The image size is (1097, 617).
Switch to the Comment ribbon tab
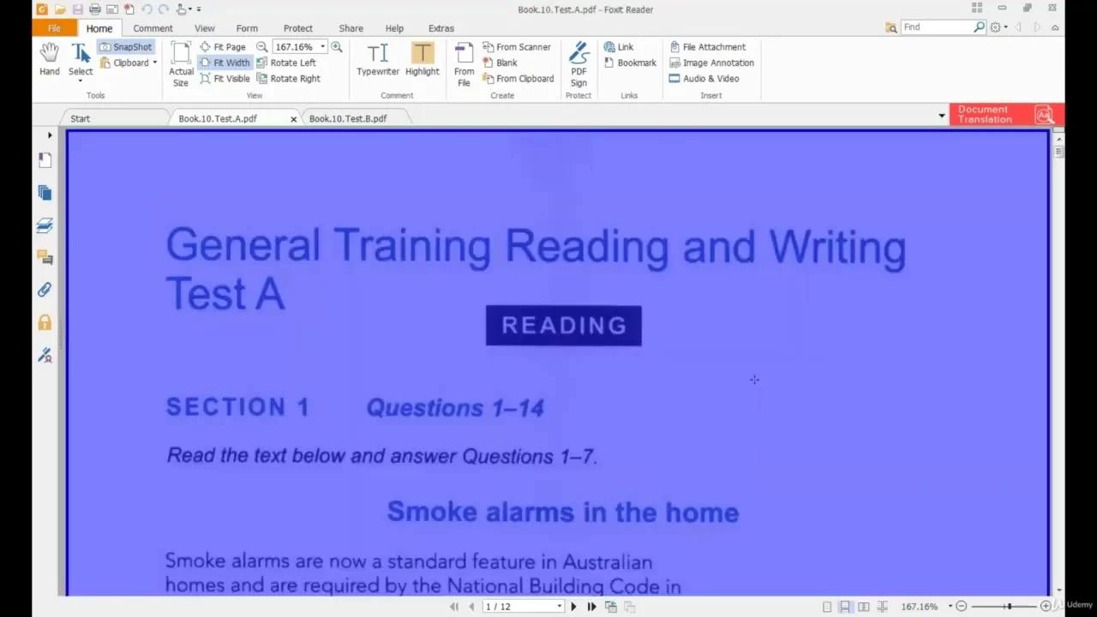click(153, 27)
